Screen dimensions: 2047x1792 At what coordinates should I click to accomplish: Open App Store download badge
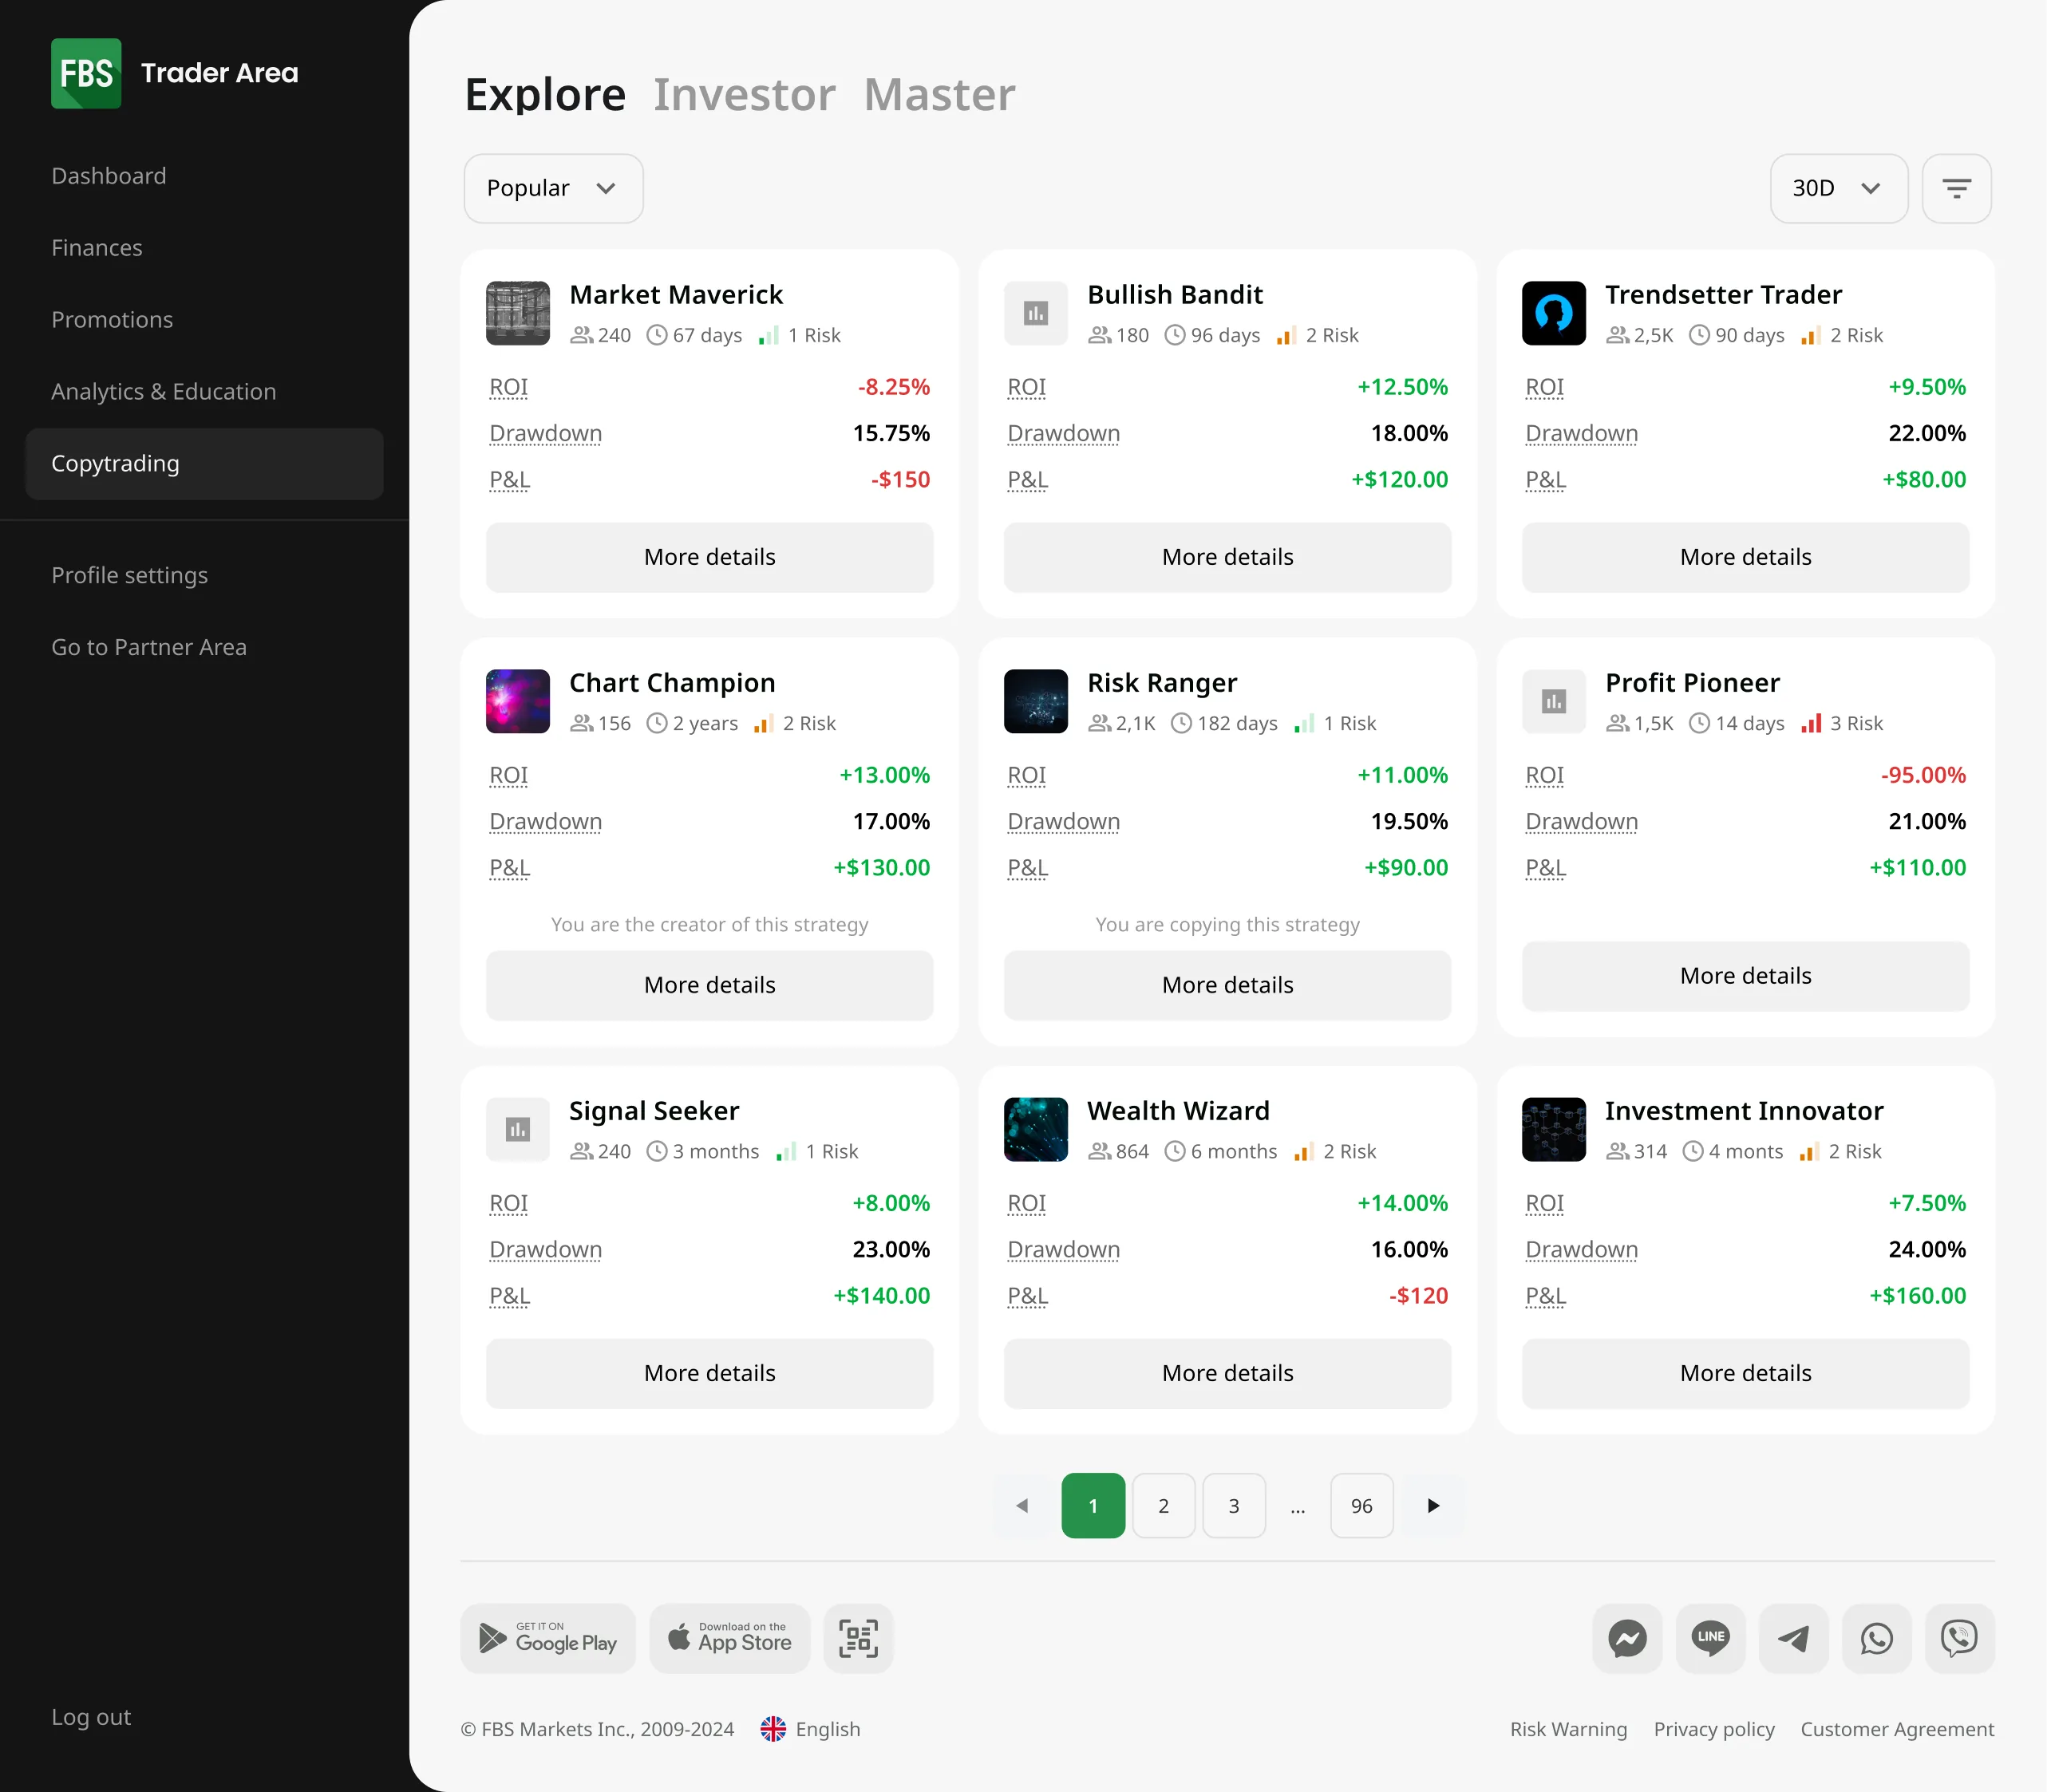point(730,1638)
